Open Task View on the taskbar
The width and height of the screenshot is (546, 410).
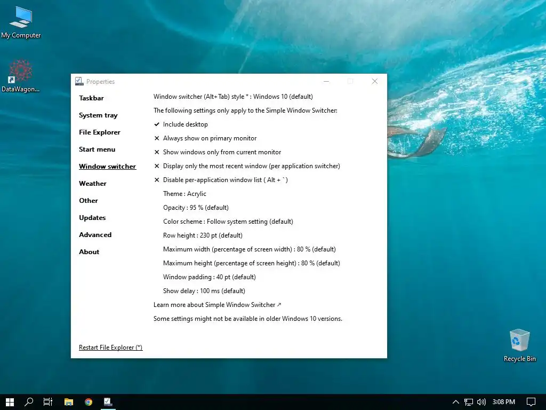(x=48, y=402)
